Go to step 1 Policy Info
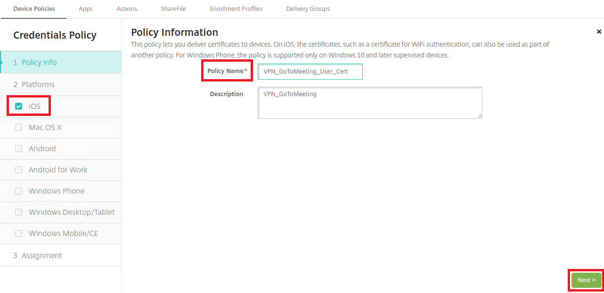This screenshot has height=293, width=604. pos(40,63)
